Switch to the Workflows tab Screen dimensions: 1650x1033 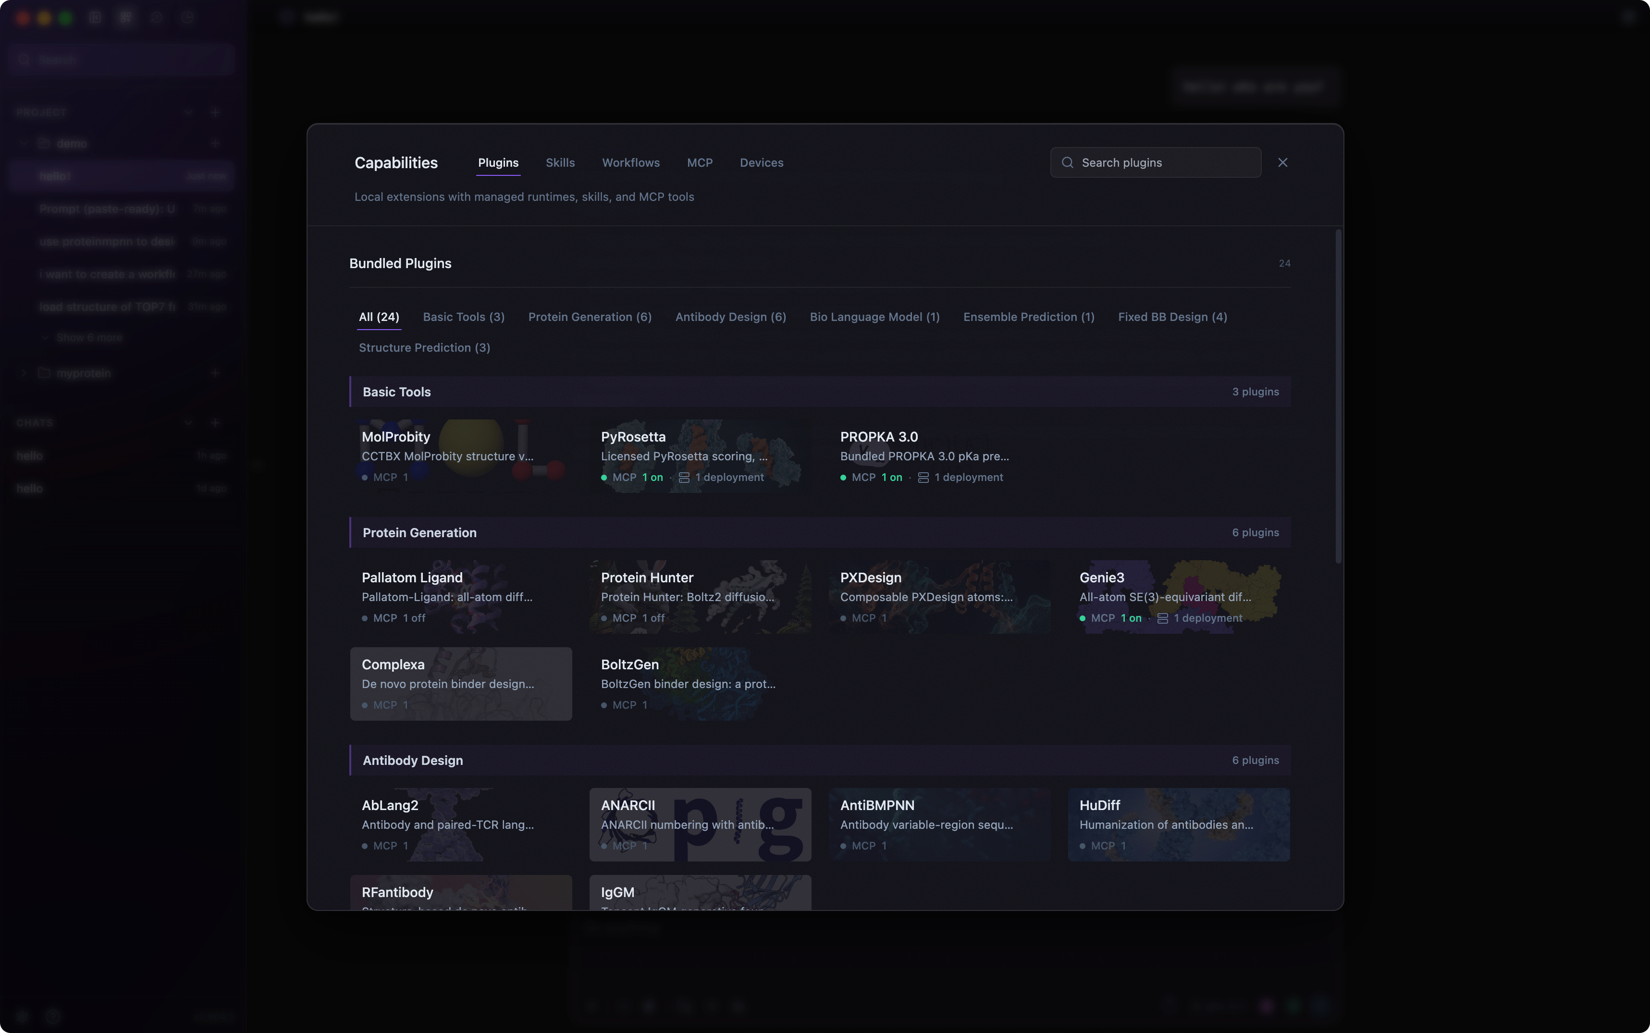[x=630, y=162]
